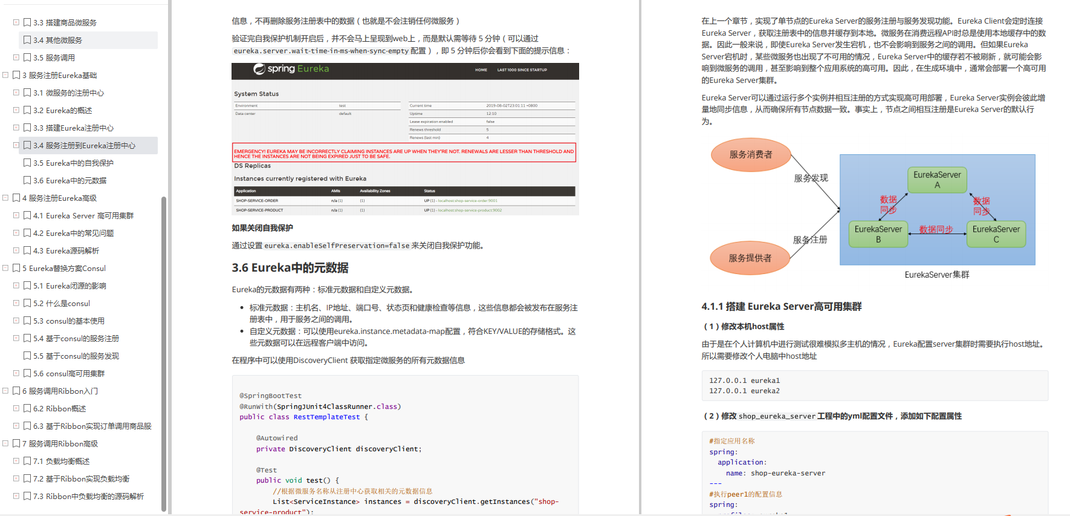Click the bookmark icon beside 5.1 Eureka闭源的影响
Image resolution: width=1070 pixels, height=516 pixels.
click(27, 286)
